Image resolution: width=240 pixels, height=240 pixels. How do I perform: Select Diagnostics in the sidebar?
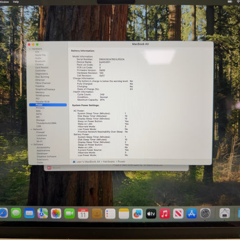pyautogui.click(x=42, y=74)
